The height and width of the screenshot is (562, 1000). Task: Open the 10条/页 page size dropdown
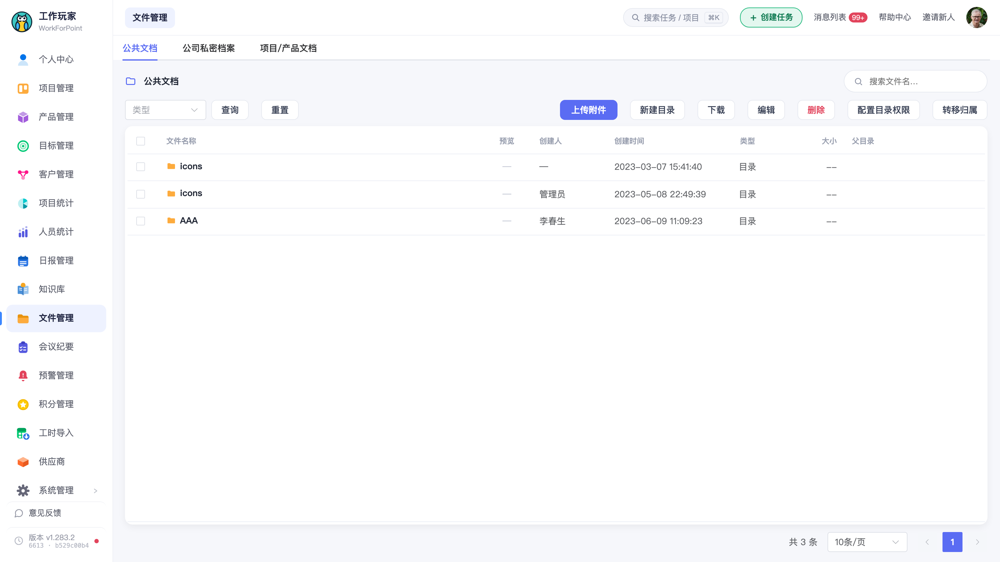(x=867, y=542)
